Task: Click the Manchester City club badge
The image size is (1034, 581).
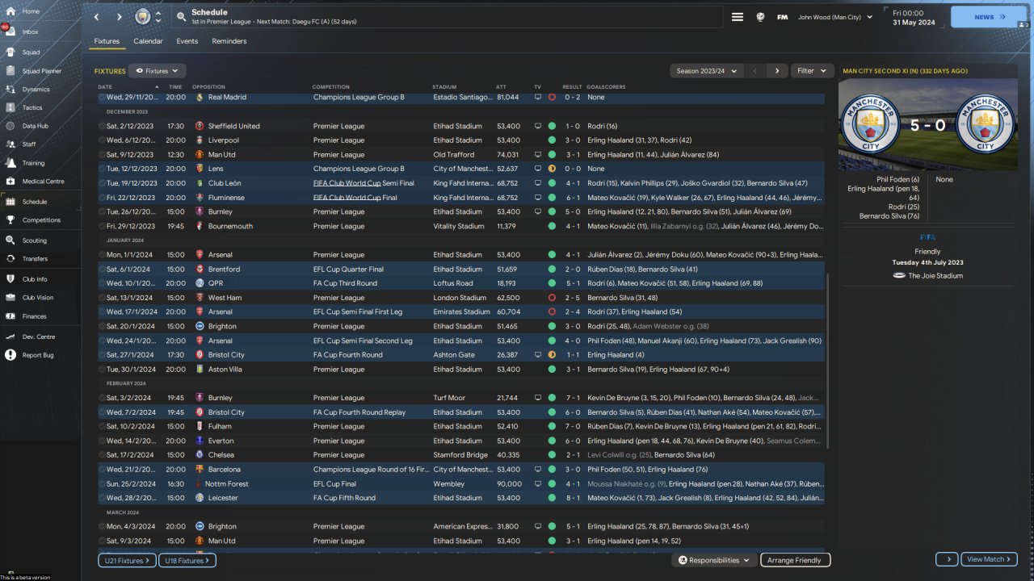Action: 142,17
